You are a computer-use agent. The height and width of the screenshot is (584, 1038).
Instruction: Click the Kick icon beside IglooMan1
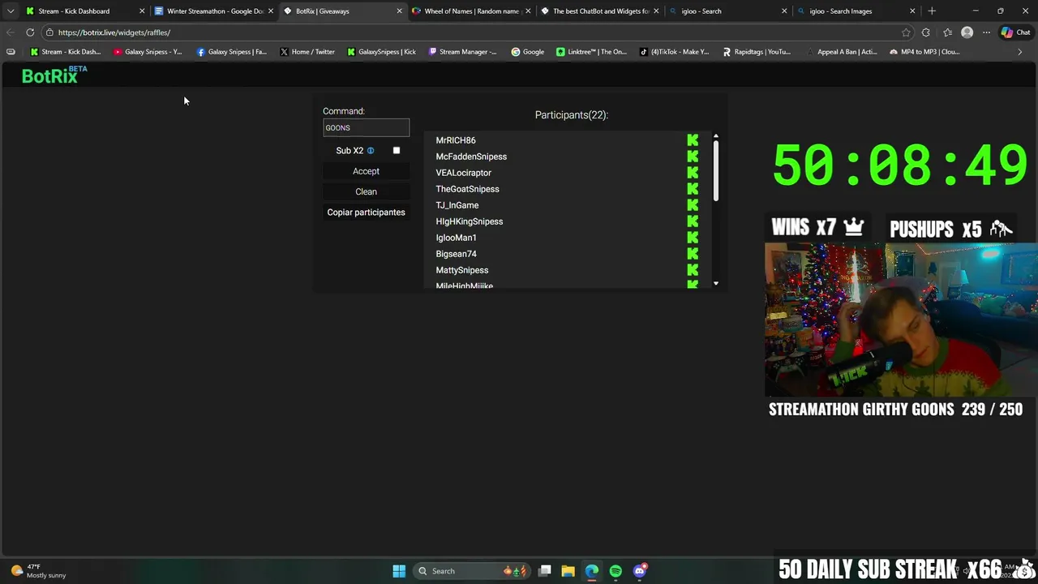coord(693,238)
